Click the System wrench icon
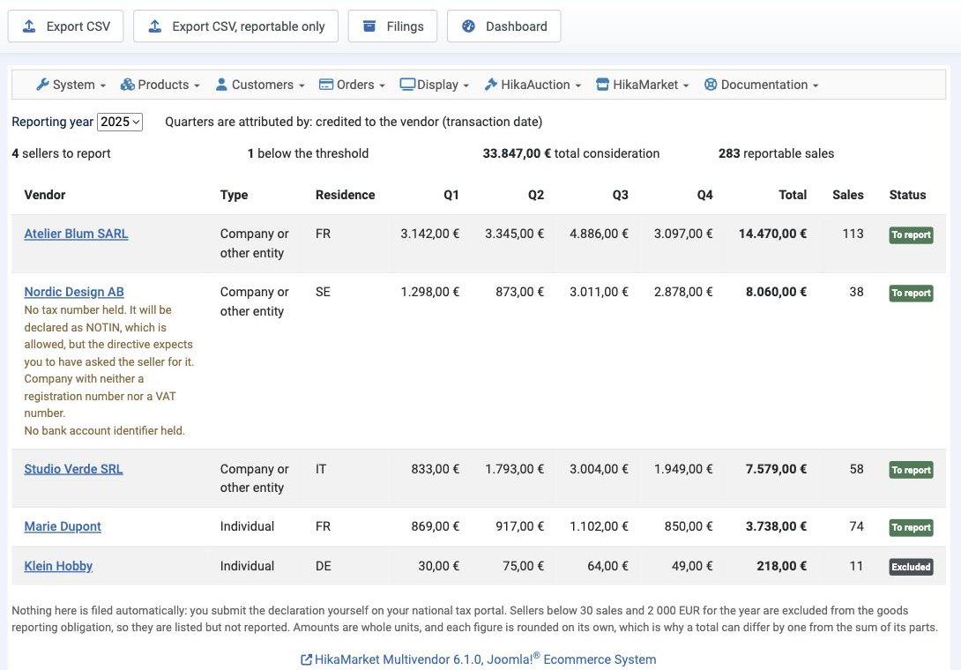 (x=42, y=85)
